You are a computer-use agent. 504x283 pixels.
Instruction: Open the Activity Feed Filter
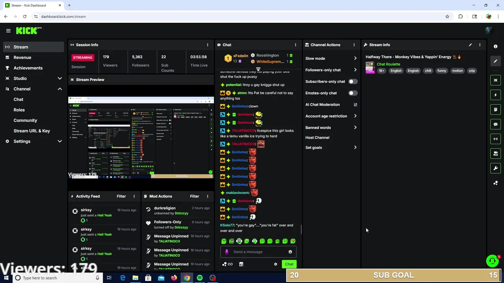[x=121, y=196]
